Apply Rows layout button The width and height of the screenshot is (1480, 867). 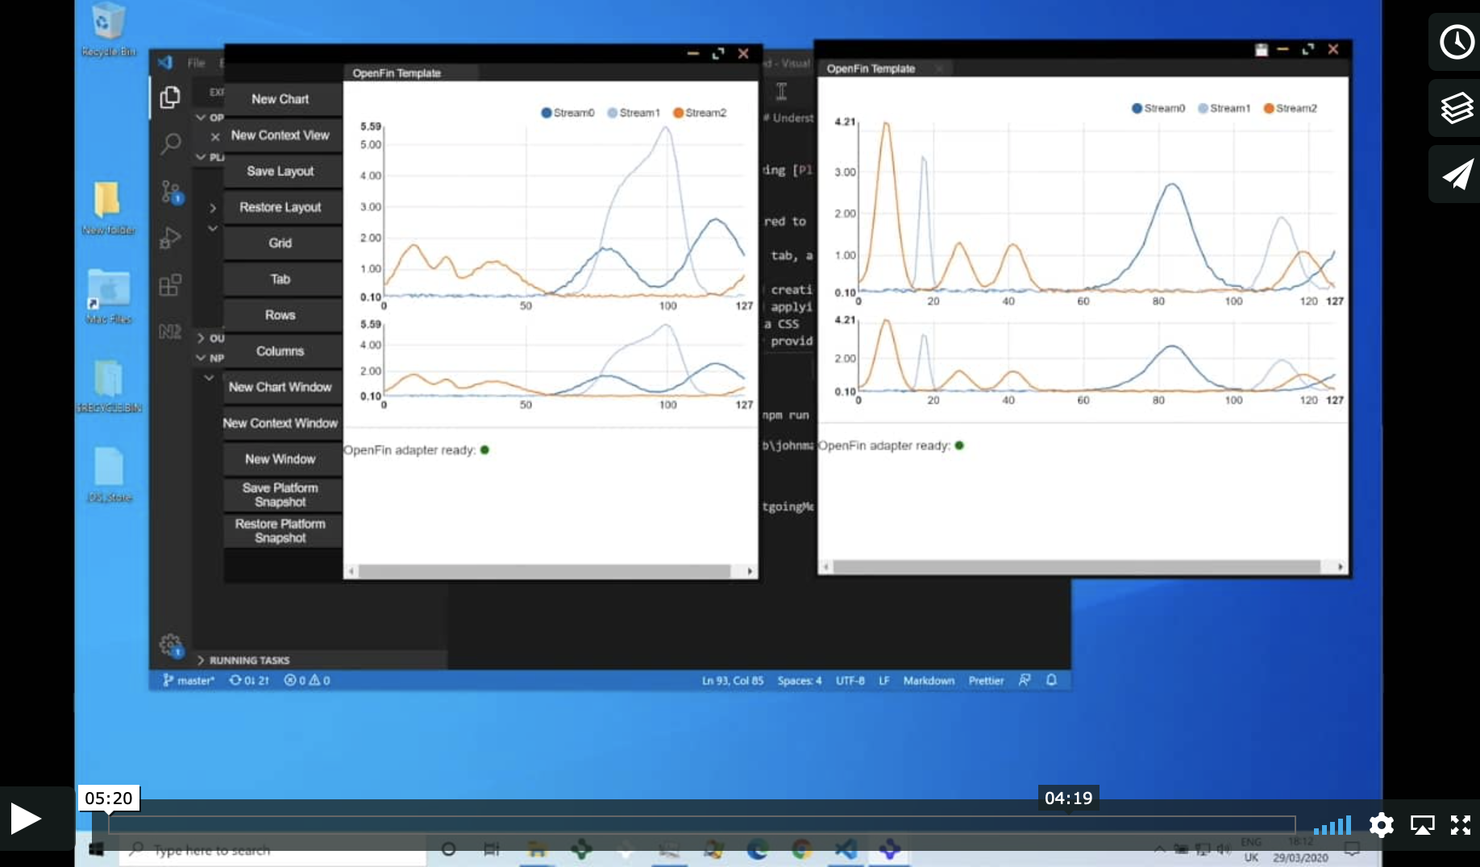(x=281, y=315)
